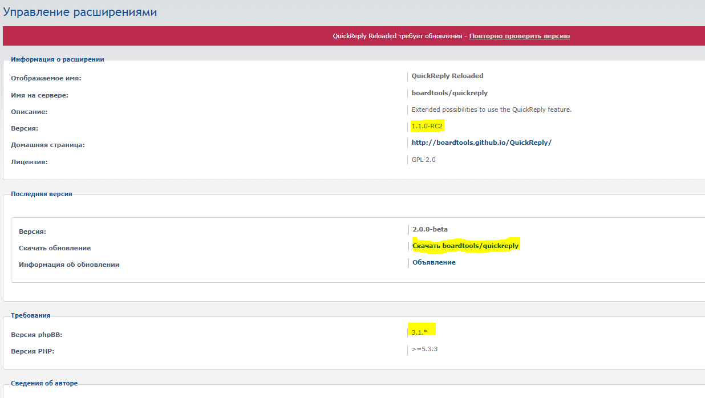
Task: Click 'Требования' section heading
Action: (x=31, y=315)
